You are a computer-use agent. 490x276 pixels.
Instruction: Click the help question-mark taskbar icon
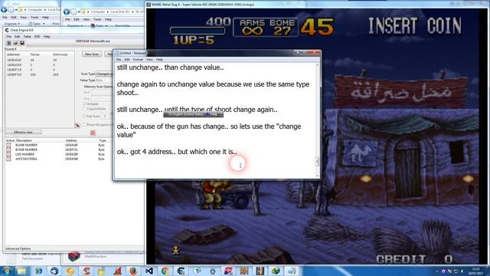tap(197, 271)
